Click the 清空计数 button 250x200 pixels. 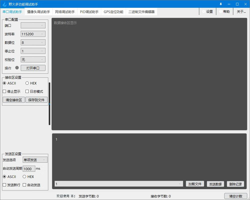[235, 196]
